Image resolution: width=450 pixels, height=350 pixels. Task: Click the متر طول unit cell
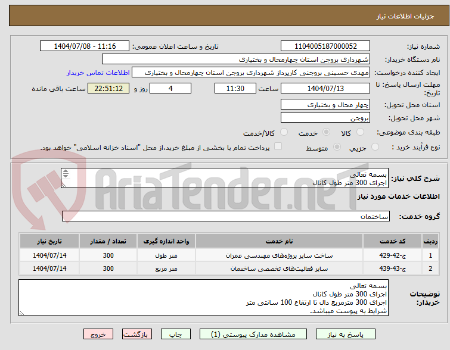166,255
